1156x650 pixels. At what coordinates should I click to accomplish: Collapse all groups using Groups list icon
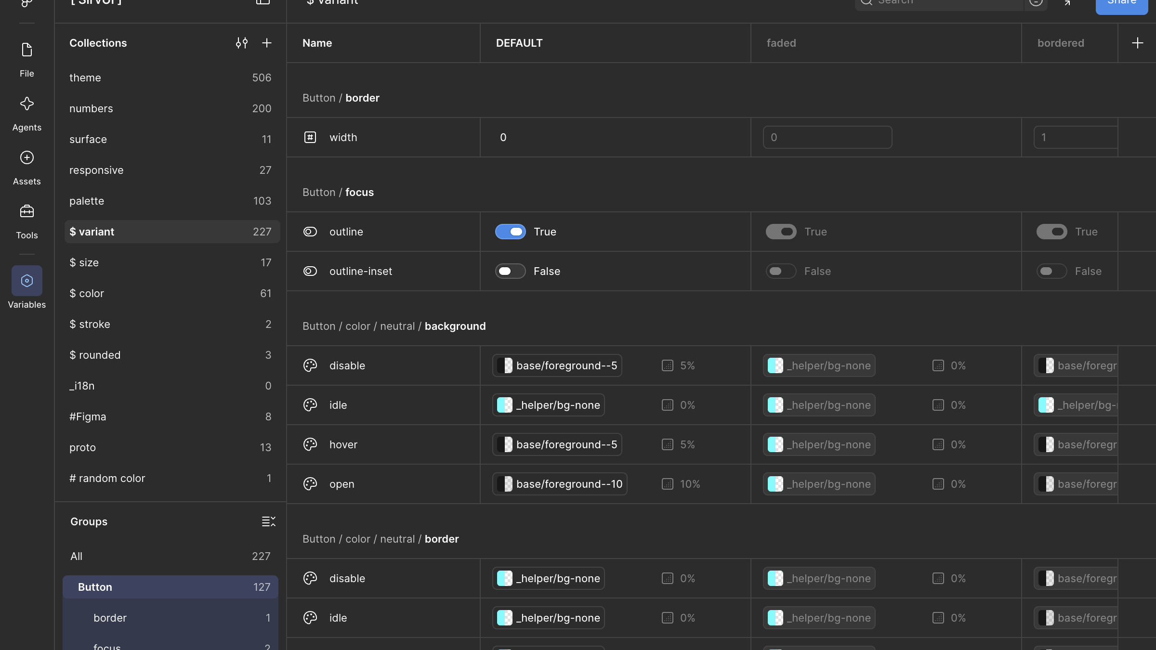point(269,521)
